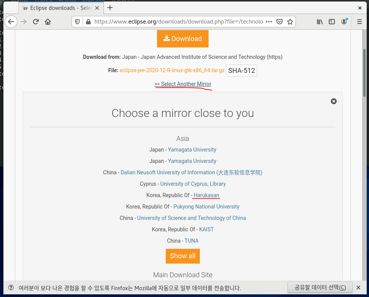Open Firefox account menu
The image size is (369, 297).
(x=344, y=22)
